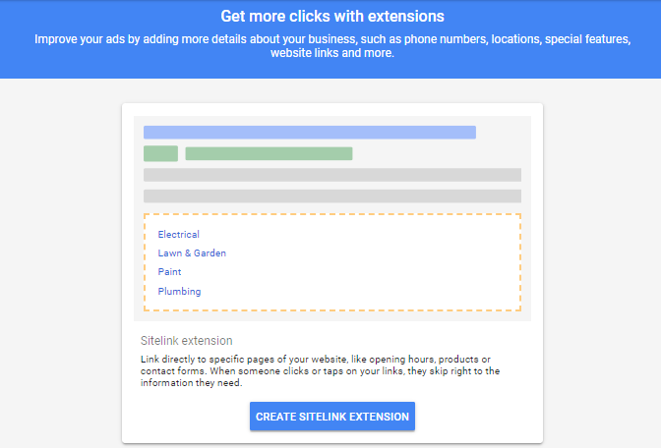Viewport: 661px width, 448px height.
Task: Click the blue header banner background
Action: 548,68
